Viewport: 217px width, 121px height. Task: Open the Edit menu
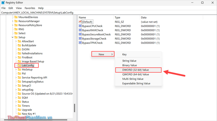[x=11, y=8]
